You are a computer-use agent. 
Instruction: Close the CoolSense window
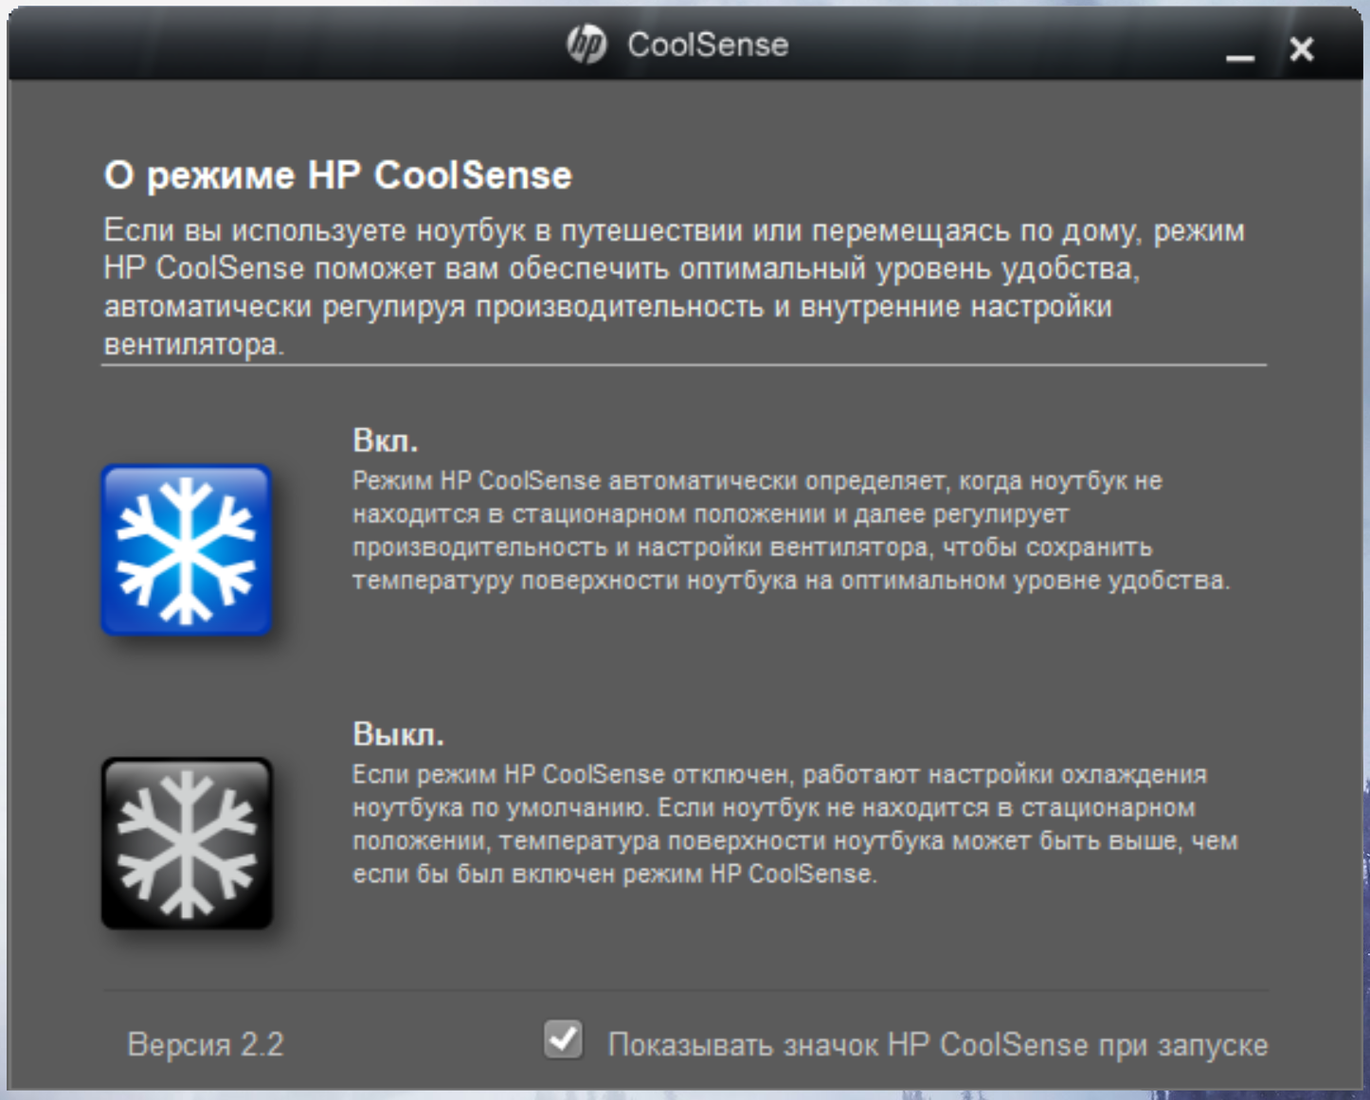click(x=1302, y=49)
